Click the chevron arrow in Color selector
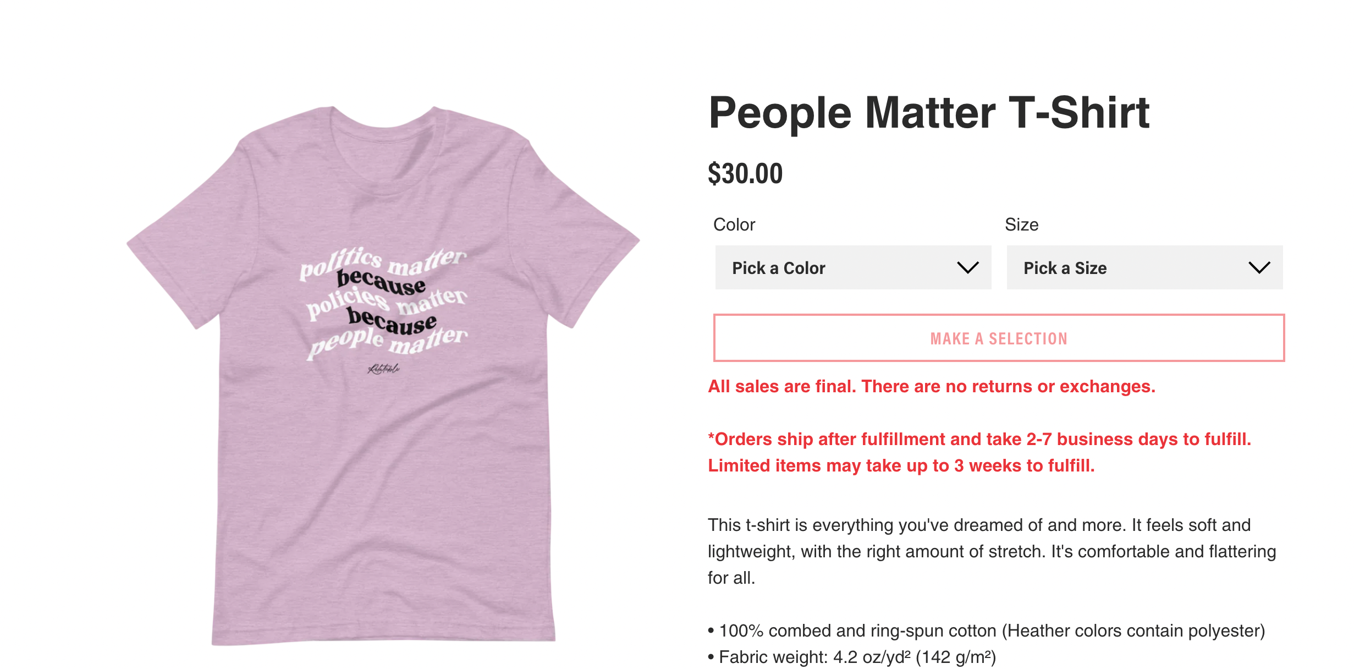 [x=967, y=267]
